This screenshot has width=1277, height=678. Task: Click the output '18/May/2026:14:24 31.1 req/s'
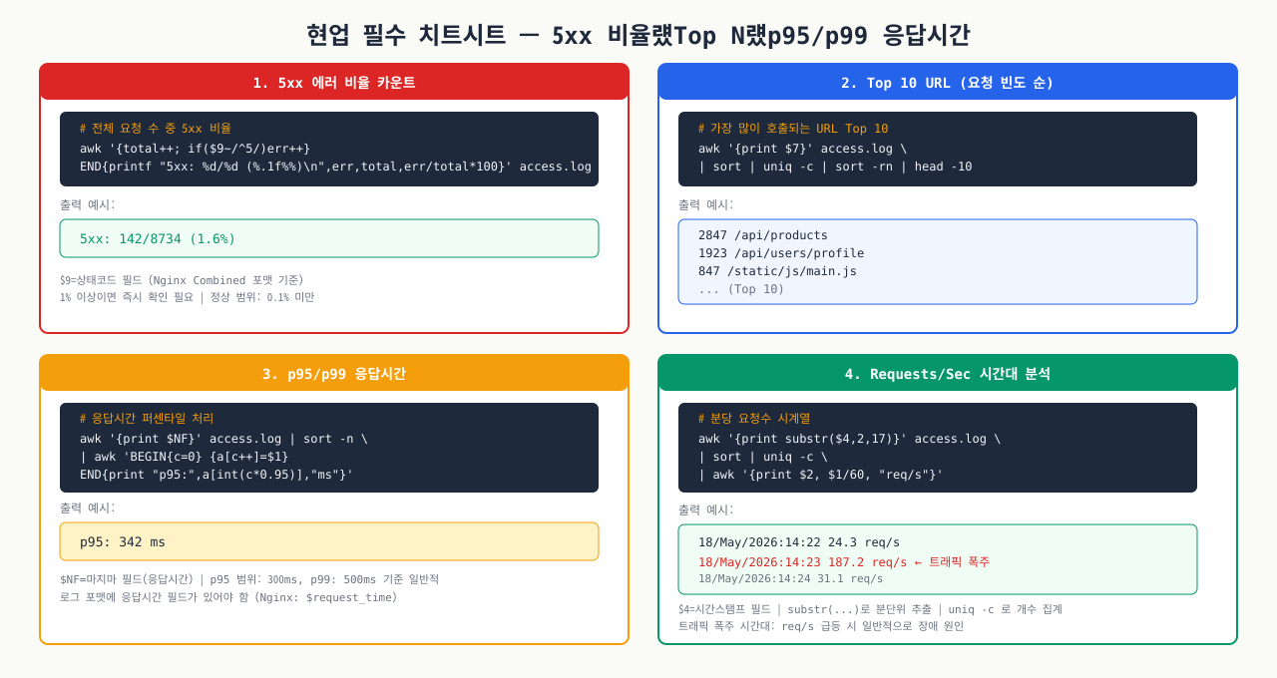pyautogui.click(x=791, y=578)
